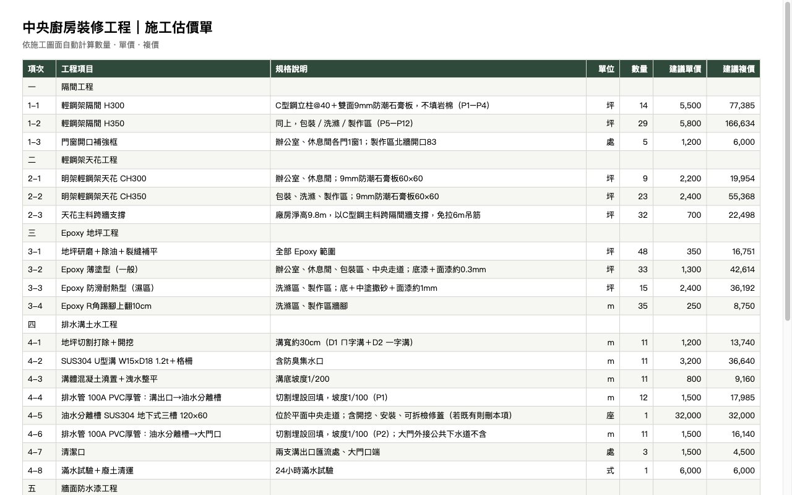Select the 排水管 溝出口→油水分離槽 item
The image size is (792, 495).
[x=391, y=397]
